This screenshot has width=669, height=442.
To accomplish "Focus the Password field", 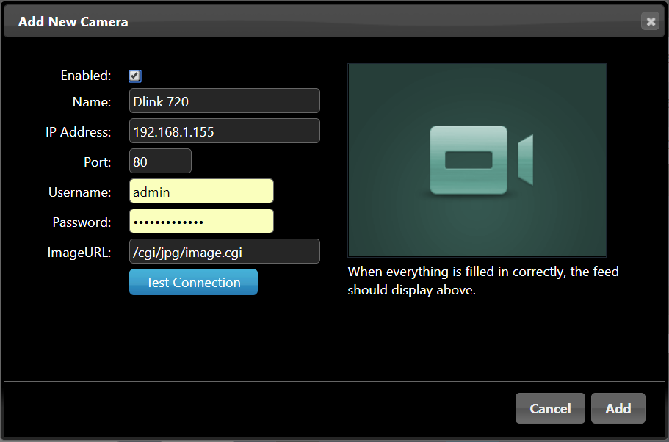I will (x=201, y=222).
